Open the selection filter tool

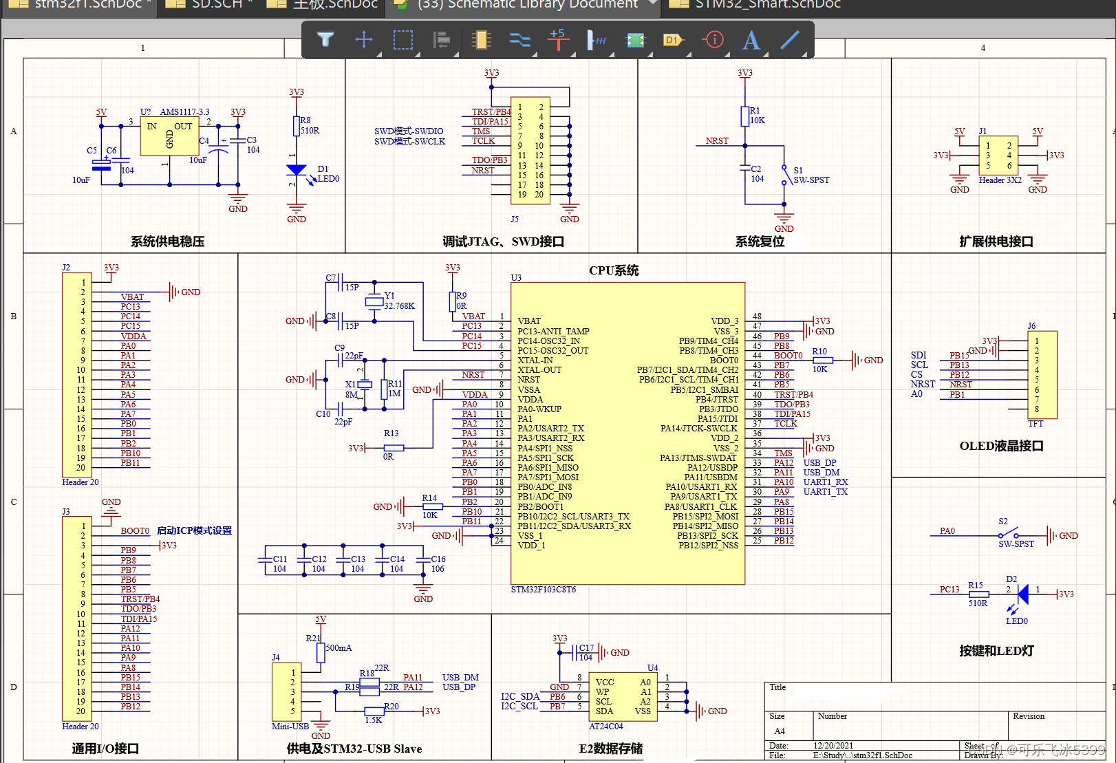tap(325, 40)
